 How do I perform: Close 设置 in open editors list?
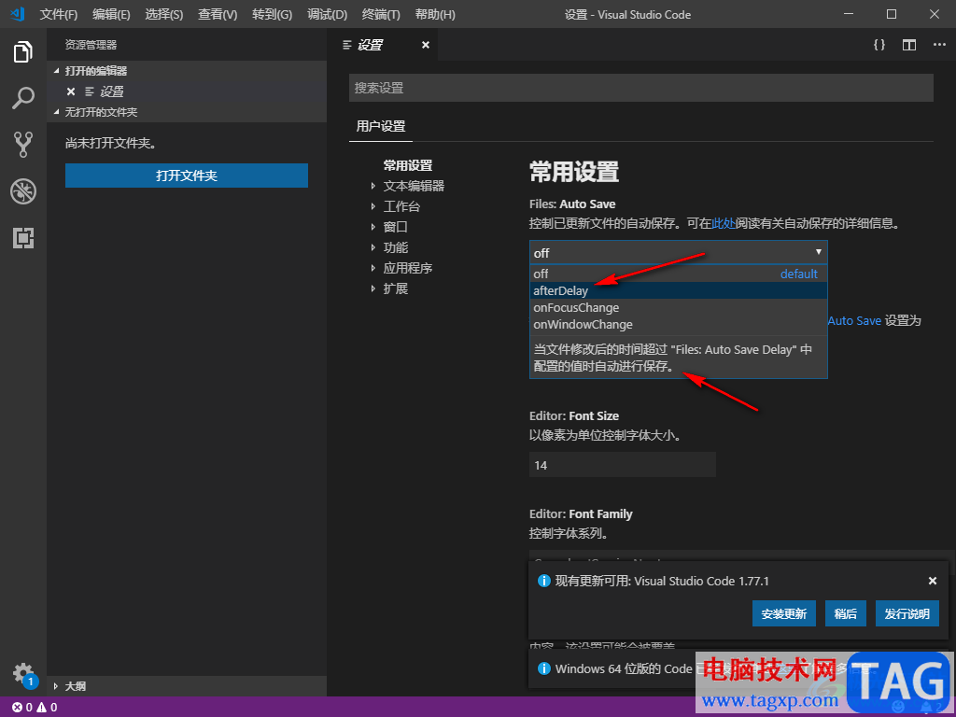pos(71,91)
